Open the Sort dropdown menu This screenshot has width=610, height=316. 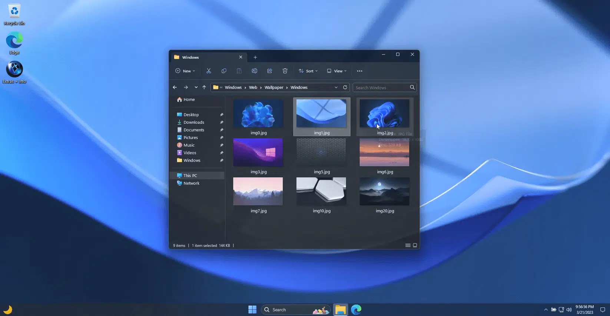[x=308, y=71]
